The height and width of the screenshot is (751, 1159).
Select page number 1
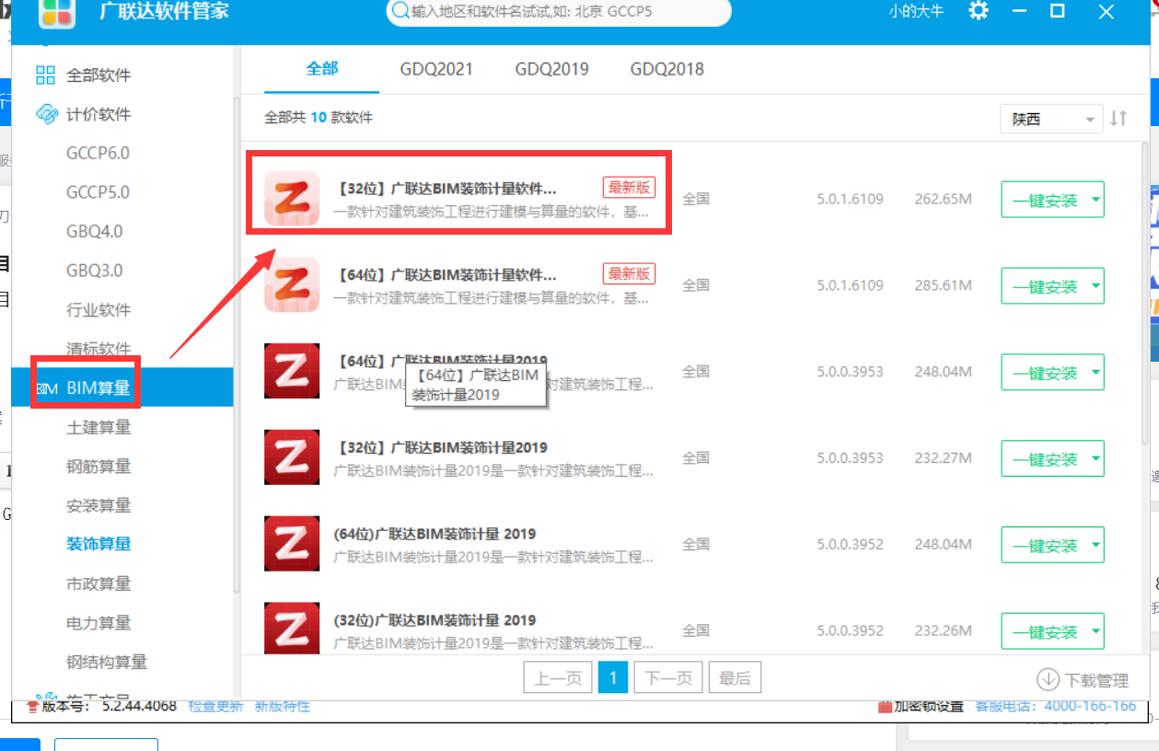tap(613, 678)
